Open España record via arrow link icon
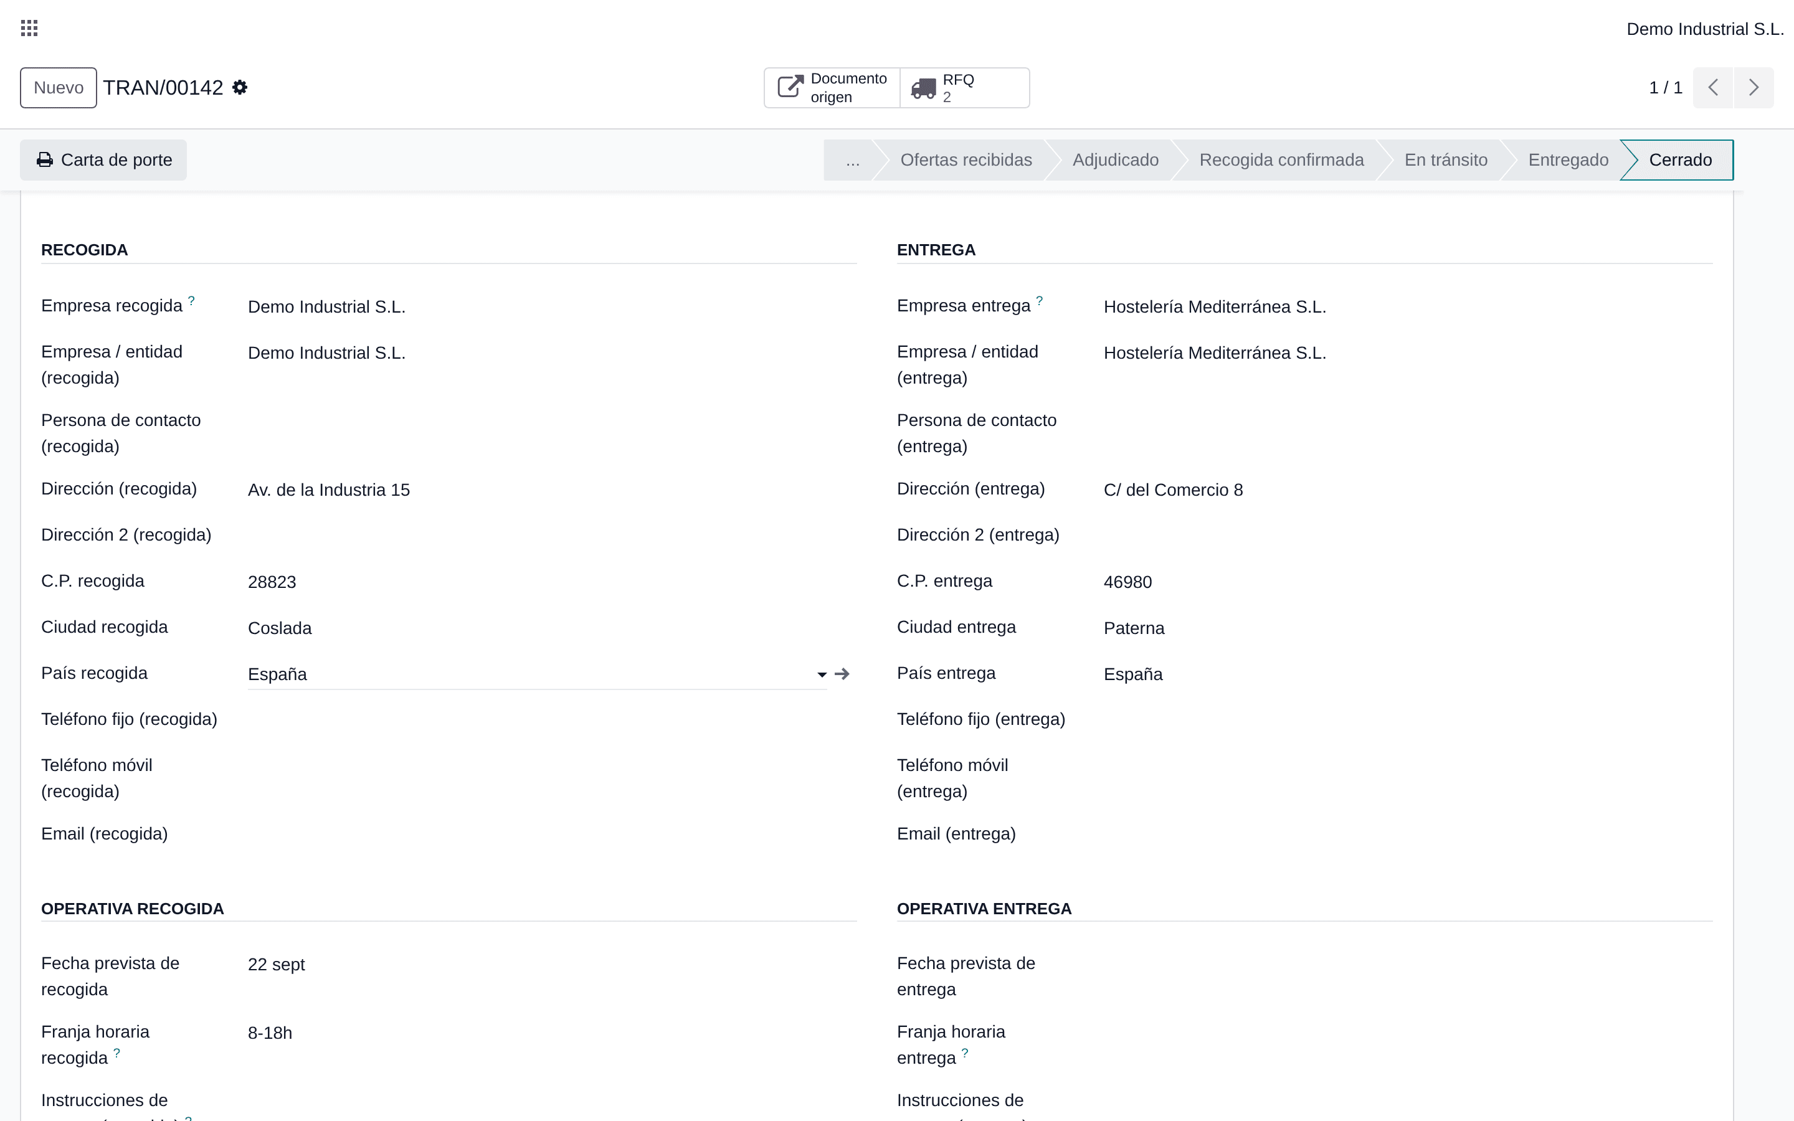1794x1121 pixels. click(842, 674)
